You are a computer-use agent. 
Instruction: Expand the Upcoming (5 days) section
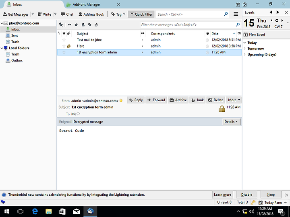click(245, 55)
